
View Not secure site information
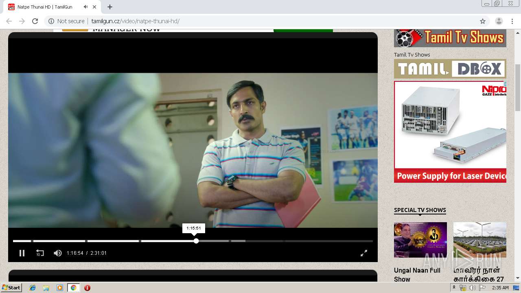click(66, 21)
